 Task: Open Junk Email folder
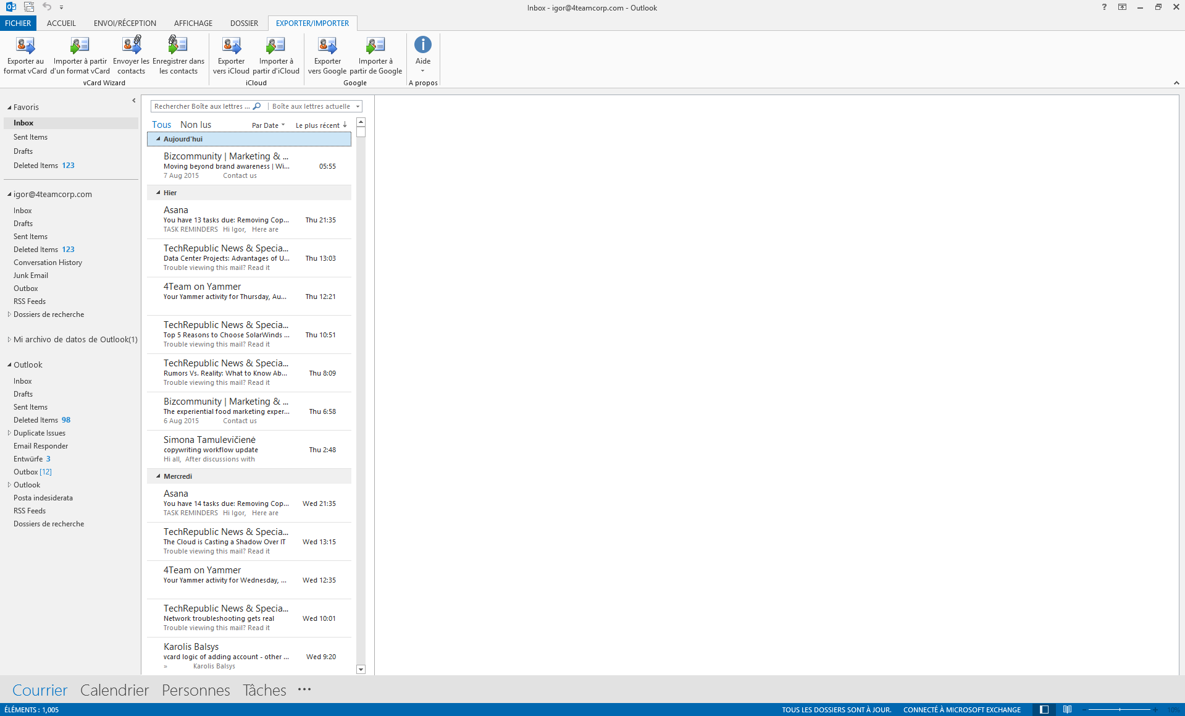tap(31, 276)
